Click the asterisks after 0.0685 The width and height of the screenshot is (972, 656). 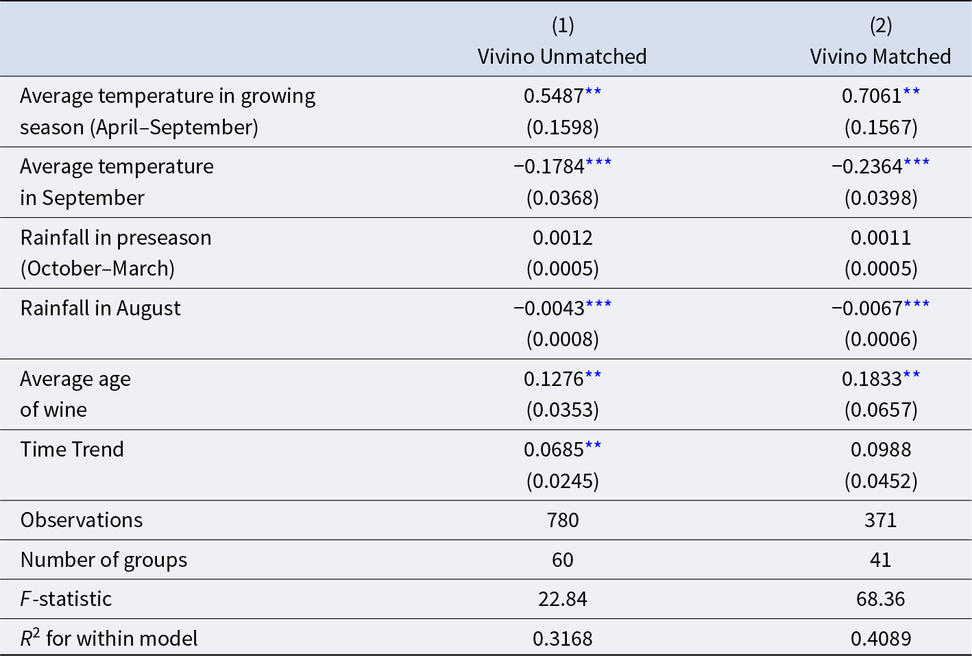click(594, 446)
